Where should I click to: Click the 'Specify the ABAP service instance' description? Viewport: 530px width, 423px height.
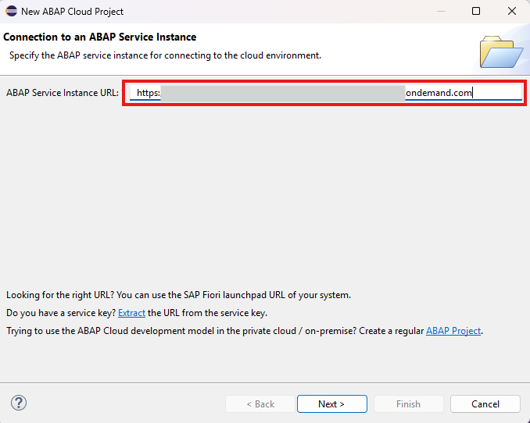coord(165,55)
